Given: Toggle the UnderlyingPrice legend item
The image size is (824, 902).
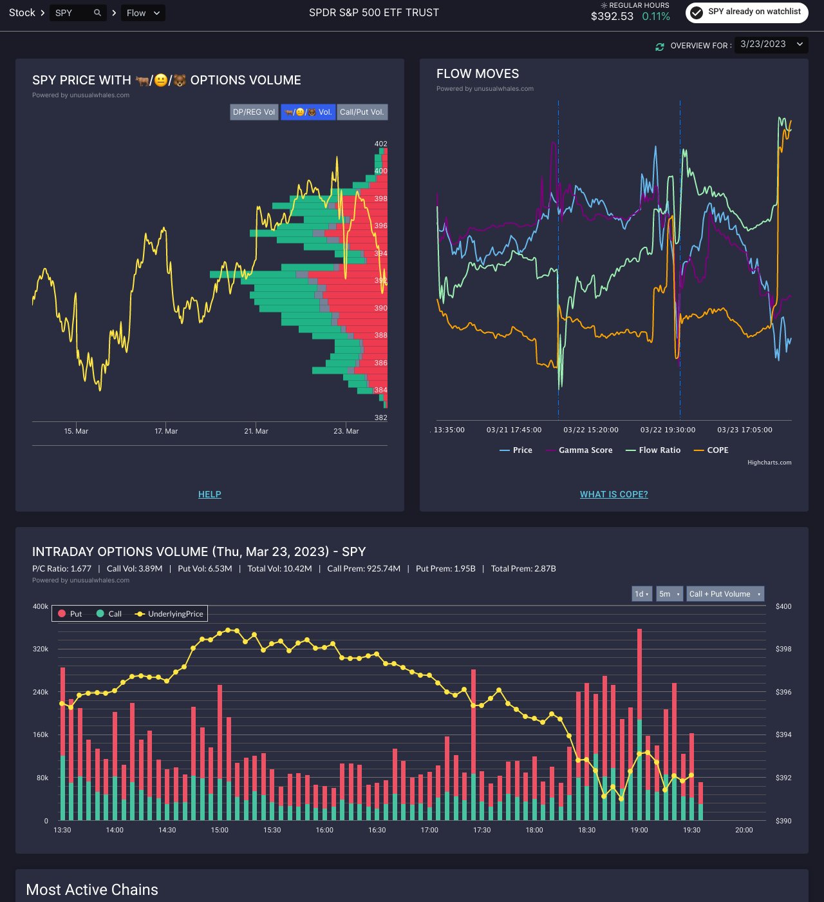Looking at the screenshot, I should [169, 614].
